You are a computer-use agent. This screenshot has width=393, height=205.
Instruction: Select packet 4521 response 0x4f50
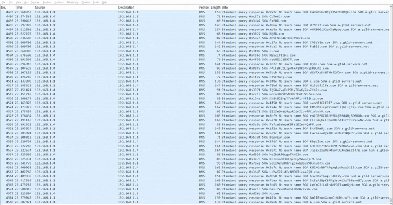[x=195, y=102]
